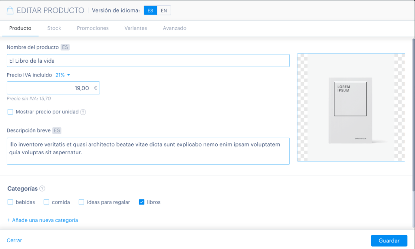Click the euro symbol in the price field
The image size is (415, 249).
(x=96, y=88)
